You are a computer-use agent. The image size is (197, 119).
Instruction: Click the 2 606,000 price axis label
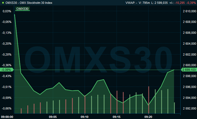[x=189, y=33]
